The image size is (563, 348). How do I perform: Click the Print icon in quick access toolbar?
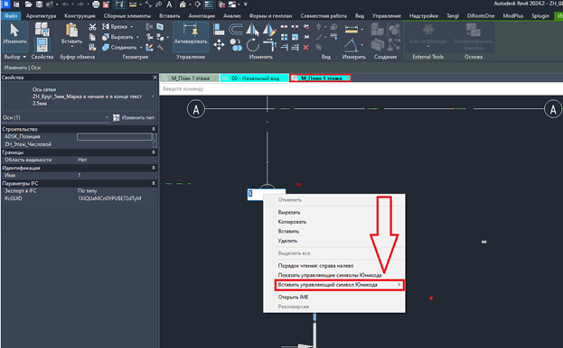(96, 5)
